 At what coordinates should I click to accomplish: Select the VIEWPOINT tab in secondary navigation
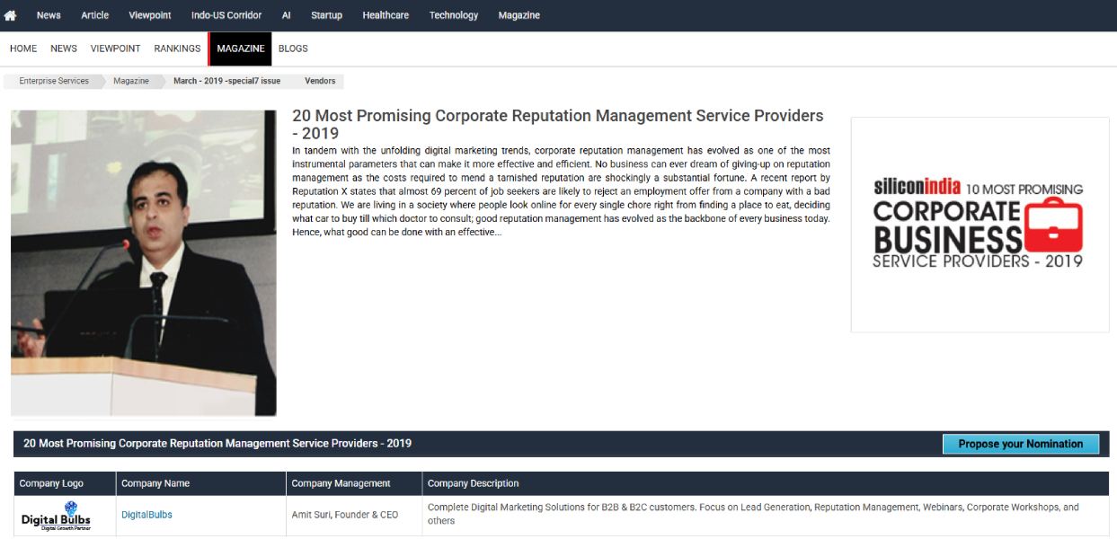click(115, 49)
